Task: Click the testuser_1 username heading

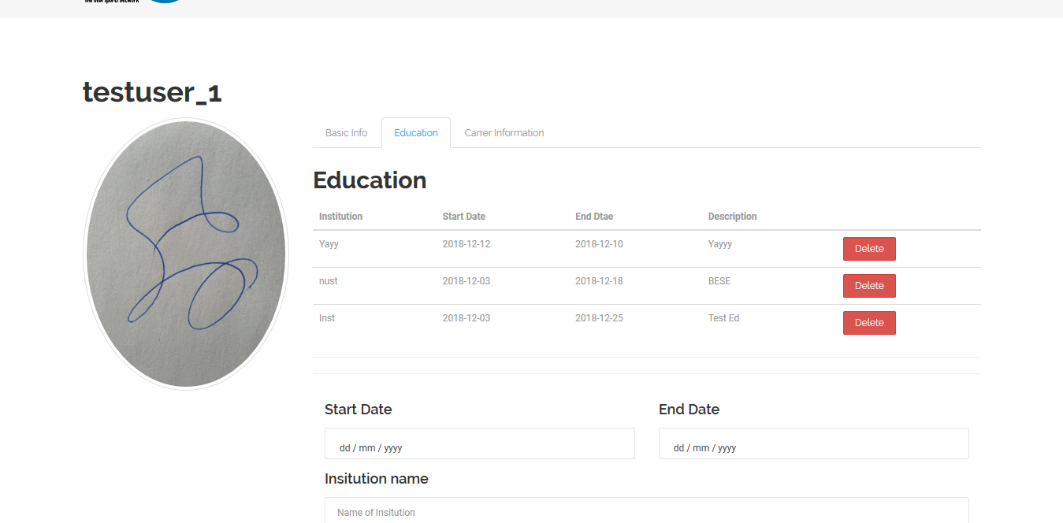Action: pyautogui.click(x=152, y=92)
